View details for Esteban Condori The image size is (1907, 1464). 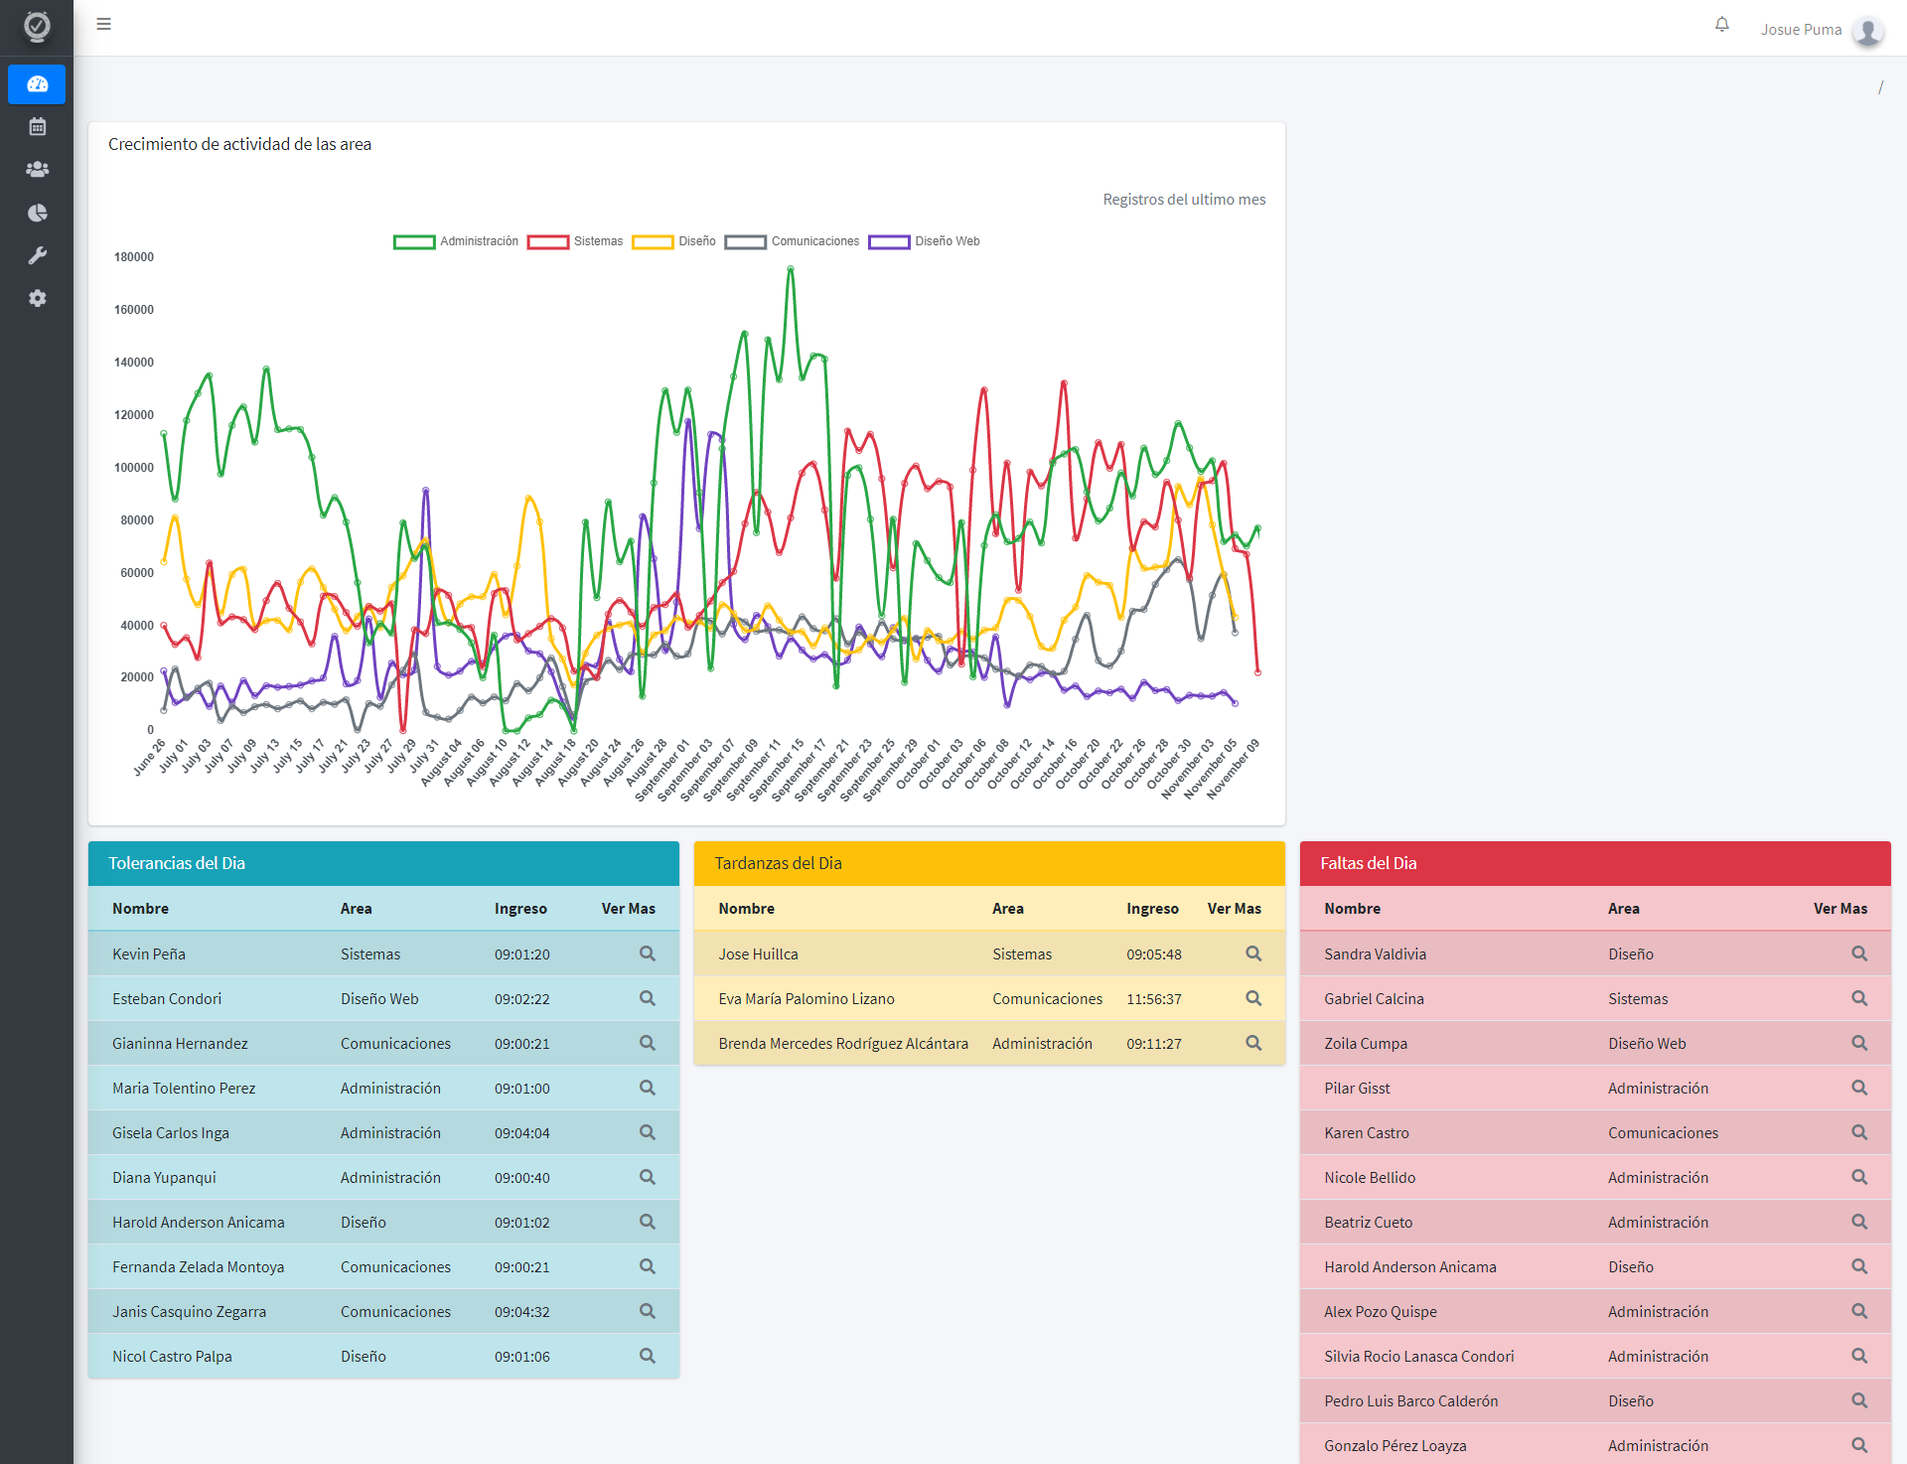[x=648, y=998]
